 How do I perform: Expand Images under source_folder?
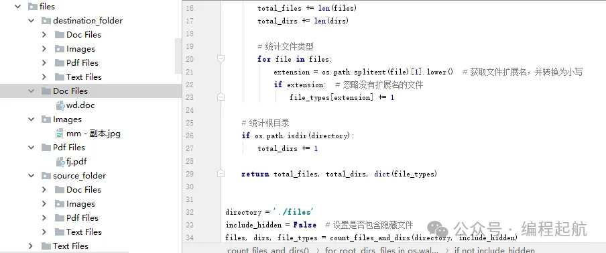[x=44, y=204]
